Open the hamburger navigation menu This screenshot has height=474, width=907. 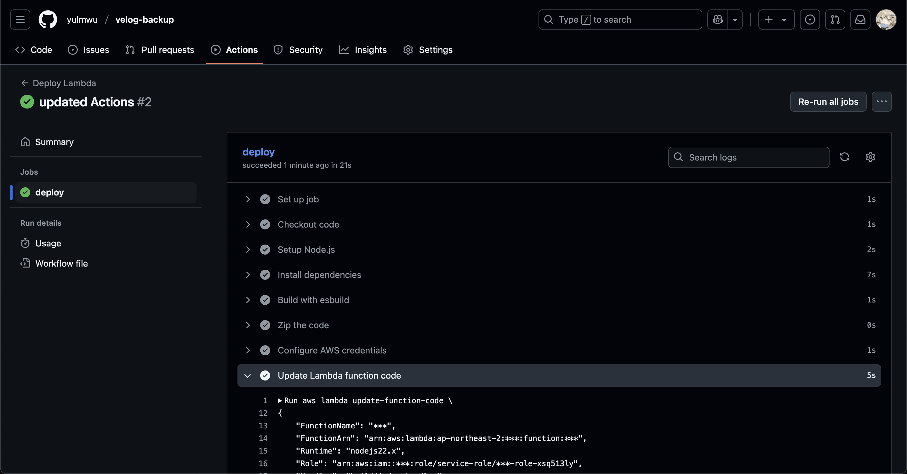pos(20,19)
